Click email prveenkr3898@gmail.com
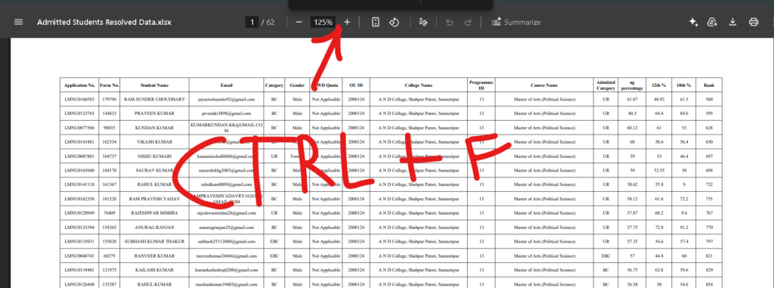The height and width of the screenshot is (288, 774). pos(227,113)
